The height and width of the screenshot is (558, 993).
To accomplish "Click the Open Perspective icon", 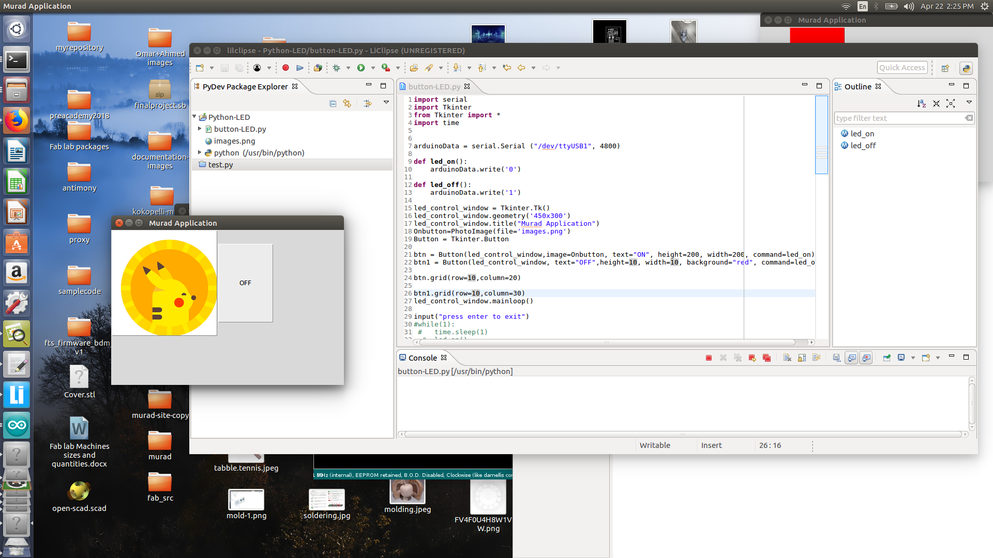I will [945, 68].
